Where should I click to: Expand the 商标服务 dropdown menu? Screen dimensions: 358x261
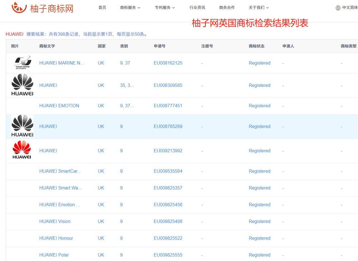coord(130,8)
